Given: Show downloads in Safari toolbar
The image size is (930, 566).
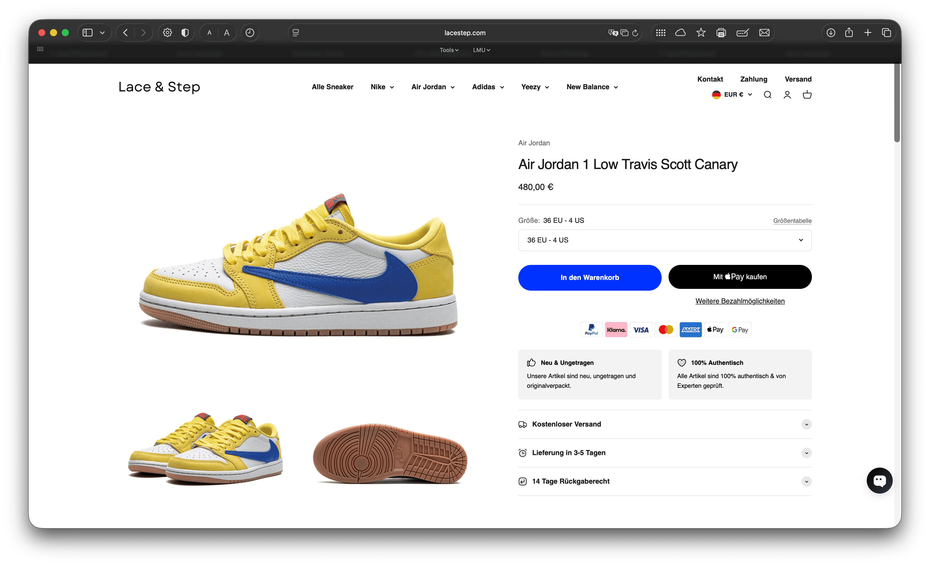Looking at the screenshot, I should (831, 33).
